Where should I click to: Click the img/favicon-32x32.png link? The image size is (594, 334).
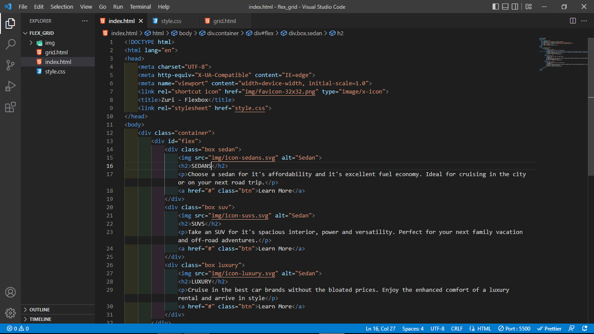tap(280, 92)
